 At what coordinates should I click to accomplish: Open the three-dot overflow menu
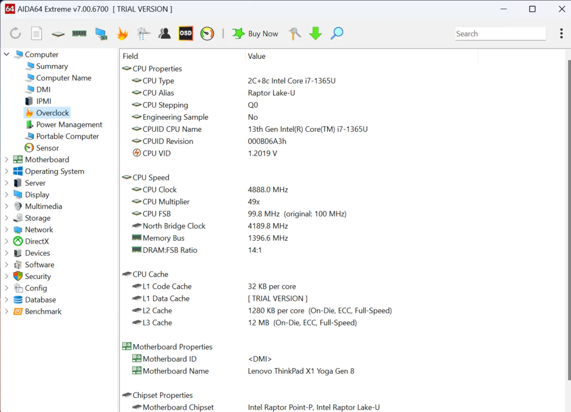coord(561,34)
